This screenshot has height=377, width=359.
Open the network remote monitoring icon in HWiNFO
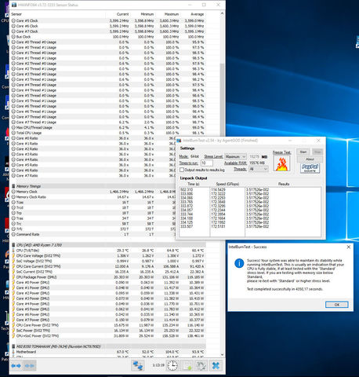pyautogui.click(x=137, y=365)
